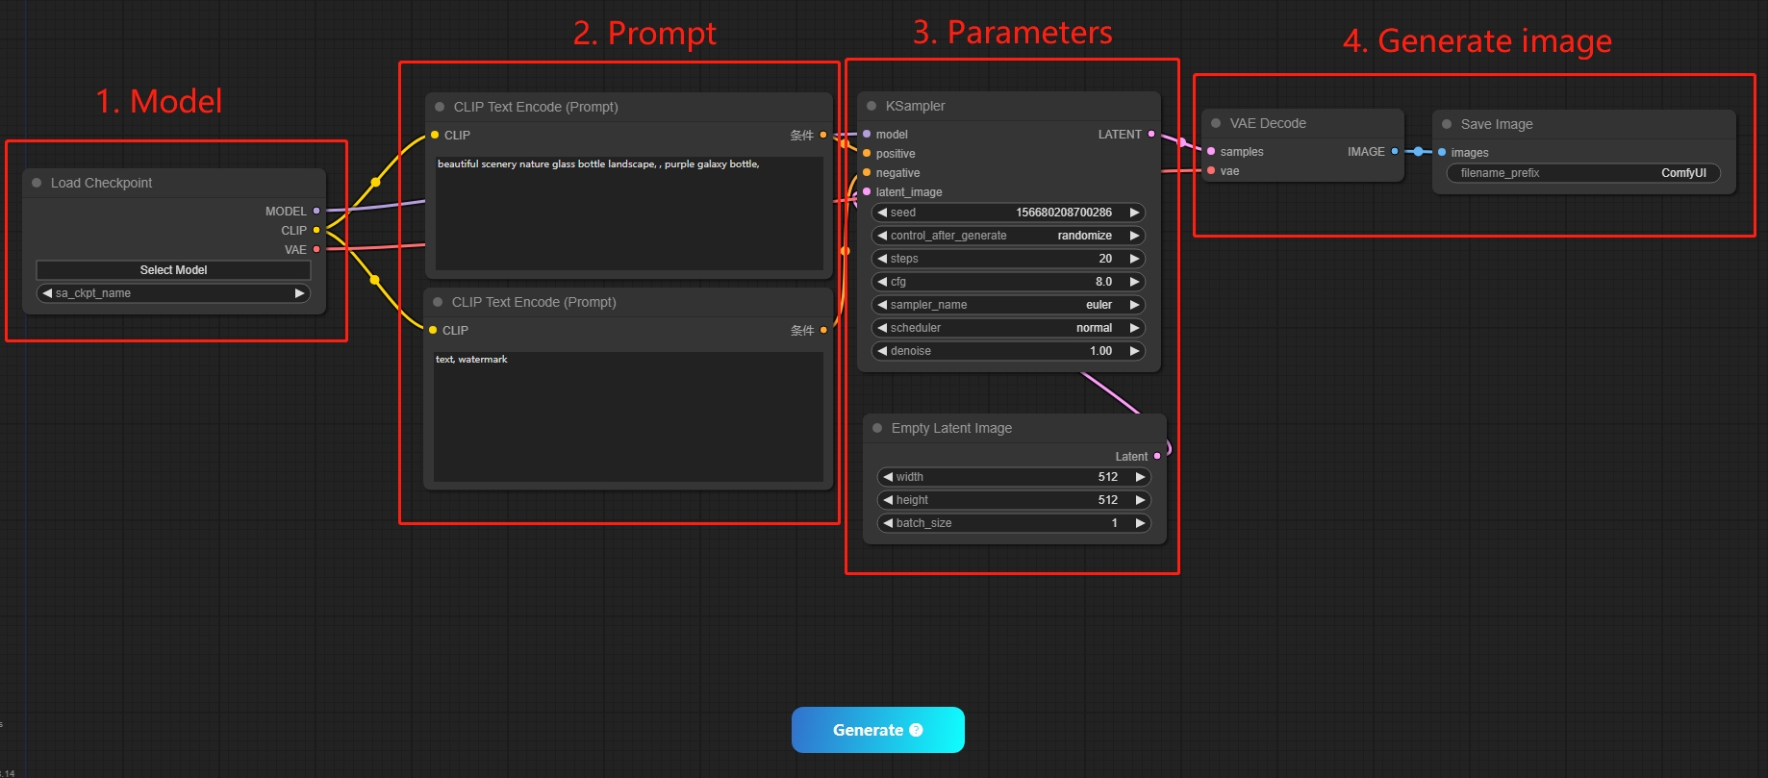Collapse the Load Checkpoint node using its dot
The image size is (1768, 778).
[37, 183]
